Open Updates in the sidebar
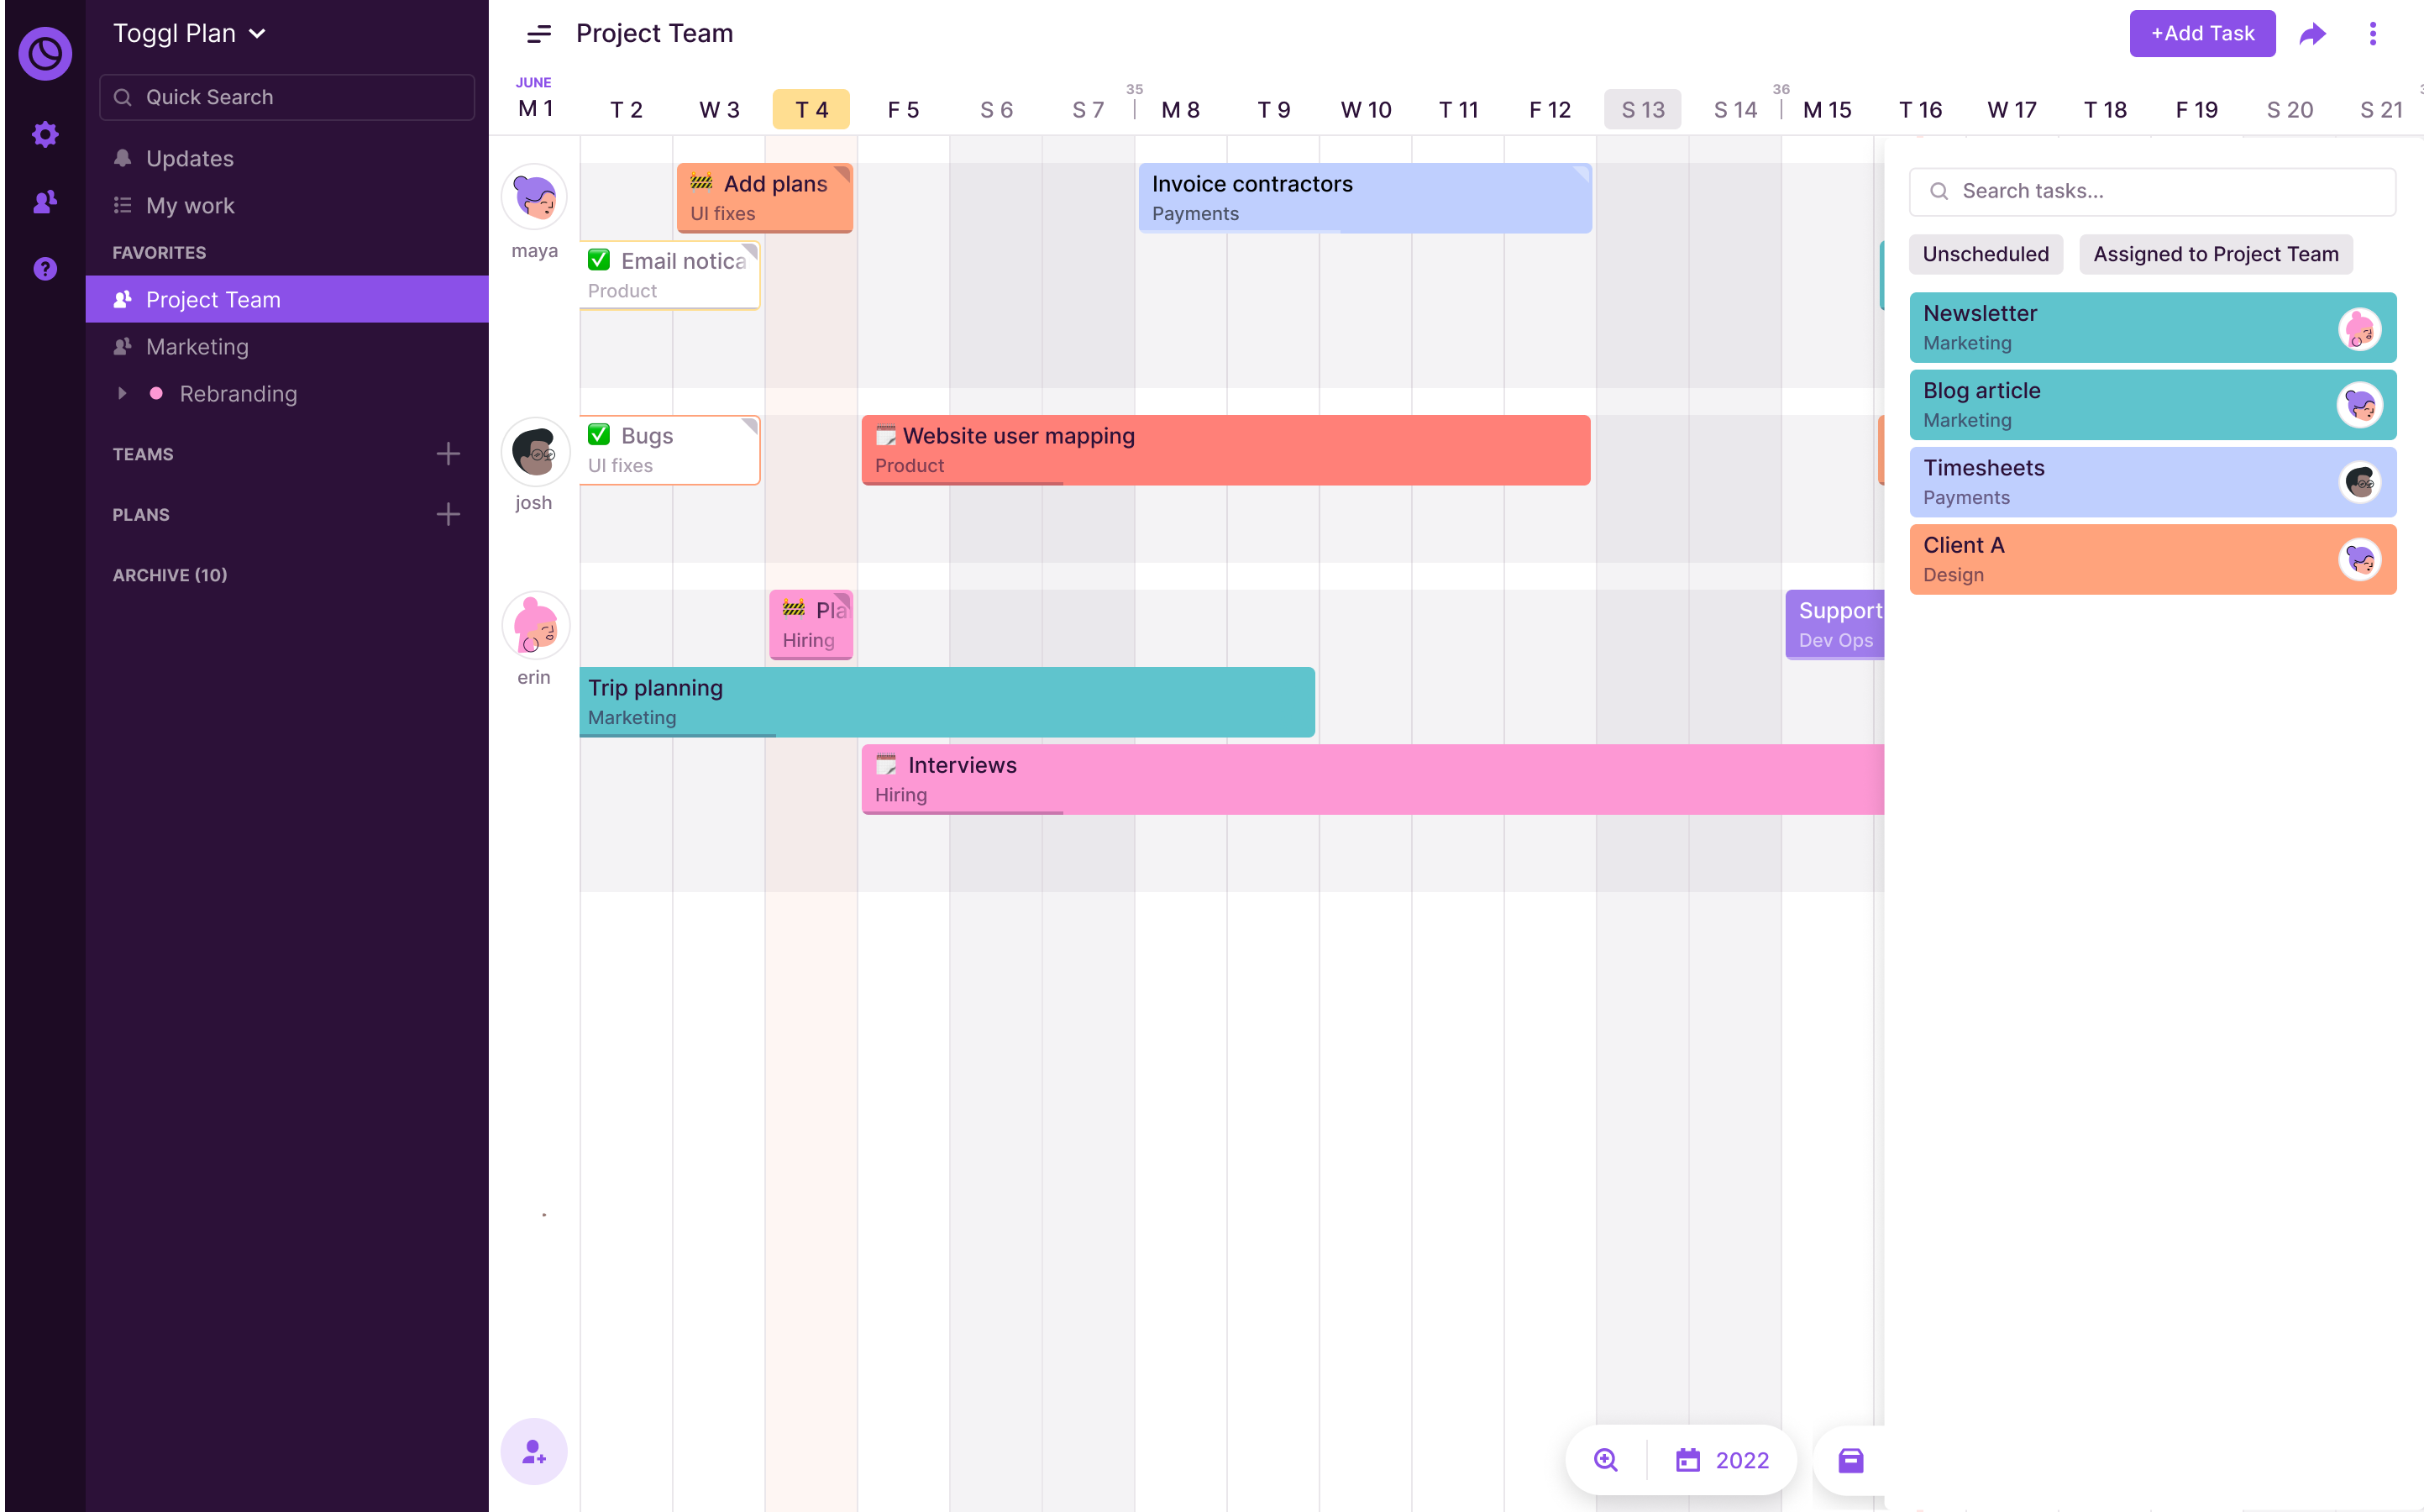Image resolution: width=2424 pixels, height=1512 pixels. point(189,158)
